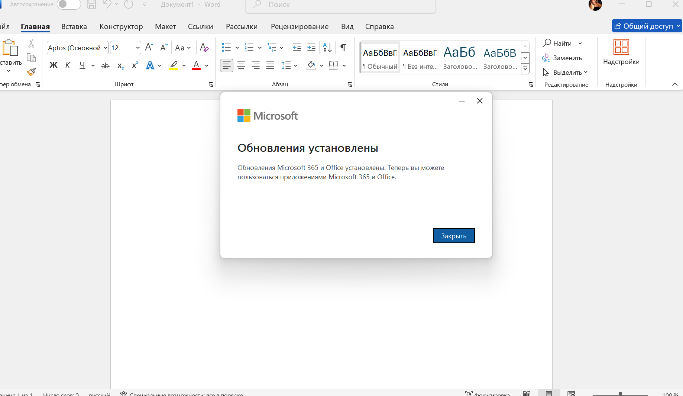Viewport: 683px width, 396px height.
Task: Click the zoom slider handle
Action: coord(620,394)
